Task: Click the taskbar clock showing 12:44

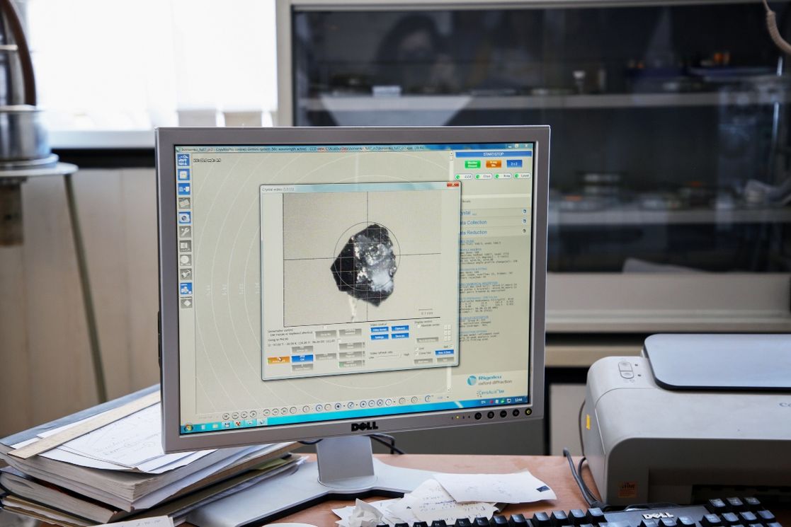Action: (x=518, y=400)
